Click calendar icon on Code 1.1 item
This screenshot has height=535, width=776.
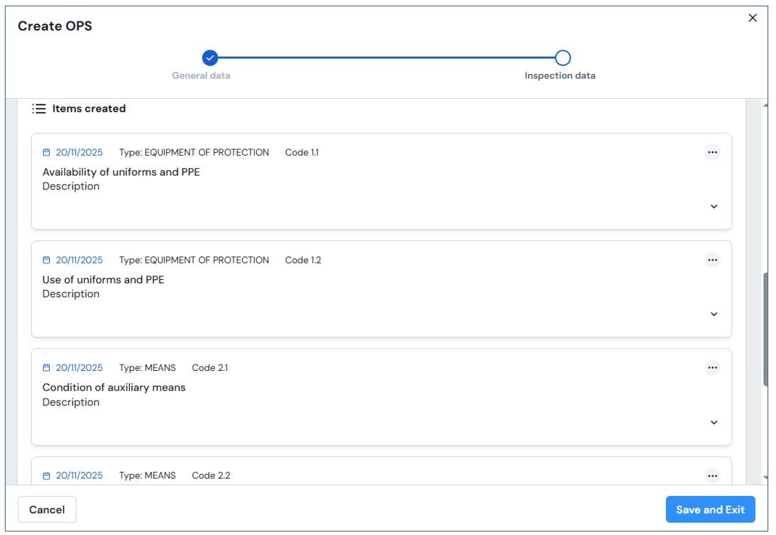tap(47, 153)
